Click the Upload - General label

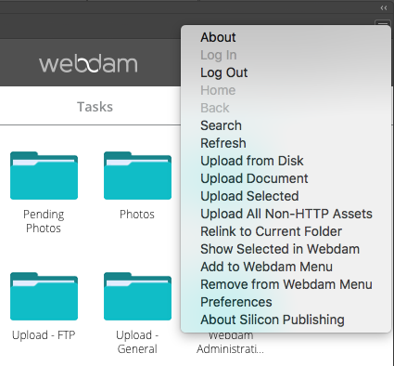(x=137, y=342)
